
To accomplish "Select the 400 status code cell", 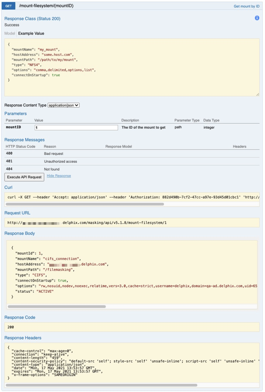I will [x=9, y=153].
